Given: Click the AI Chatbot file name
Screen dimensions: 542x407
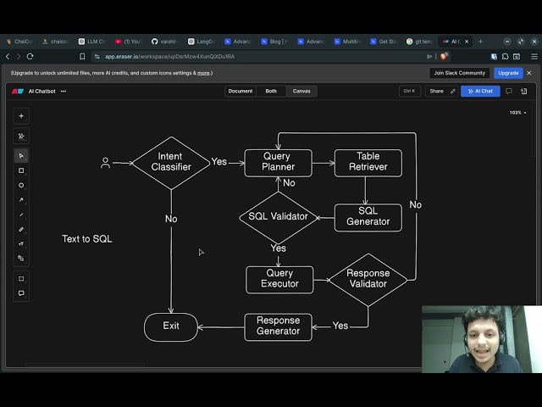Looking at the screenshot, I should coord(41,91).
